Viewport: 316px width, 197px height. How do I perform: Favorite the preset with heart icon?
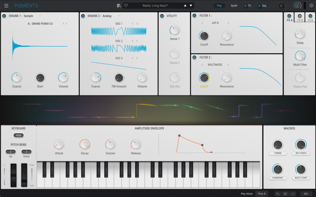coord(126,6)
